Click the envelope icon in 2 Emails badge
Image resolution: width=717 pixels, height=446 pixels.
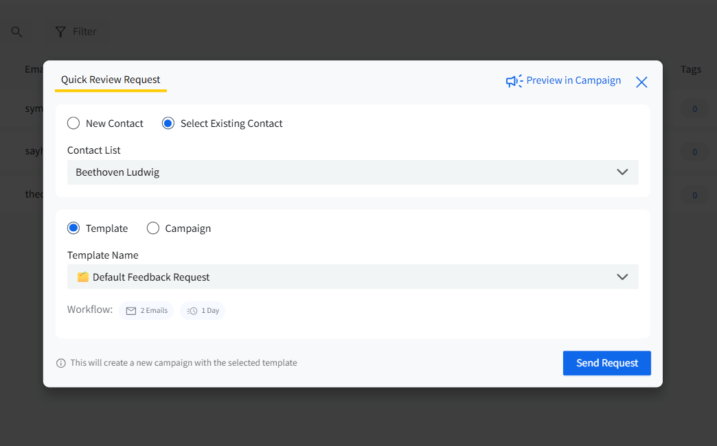click(x=131, y=311)
